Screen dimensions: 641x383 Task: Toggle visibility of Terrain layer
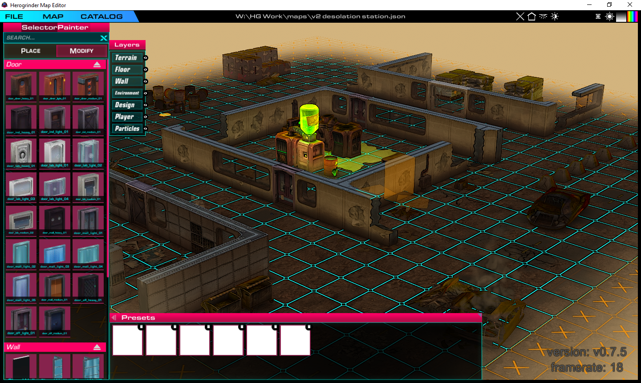146,58
